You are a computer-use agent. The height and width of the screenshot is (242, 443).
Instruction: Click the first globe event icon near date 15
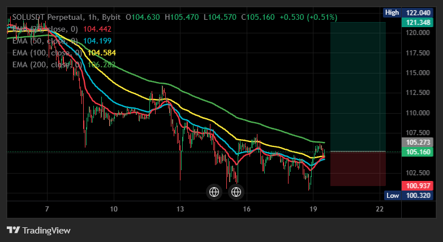214,192
